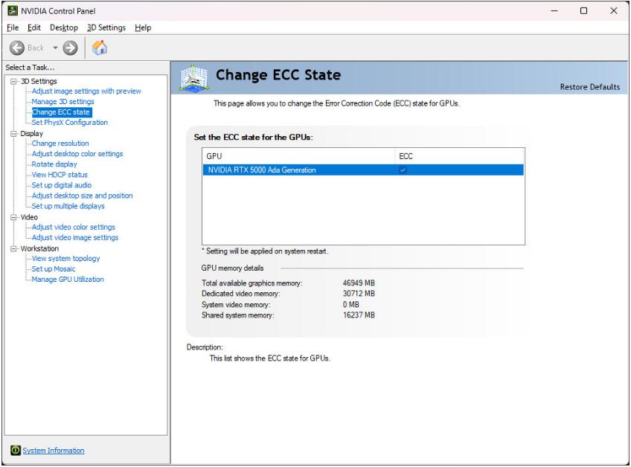Select the NVIDIA RTX 5000 Ada Generation row

coord(298,170)
